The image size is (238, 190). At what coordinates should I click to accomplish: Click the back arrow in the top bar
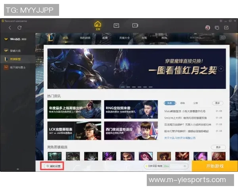[10, 28]
